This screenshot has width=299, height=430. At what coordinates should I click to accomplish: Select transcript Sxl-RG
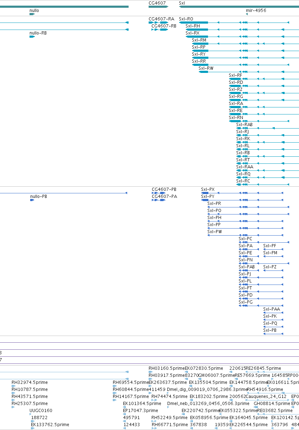click(236, 96)
